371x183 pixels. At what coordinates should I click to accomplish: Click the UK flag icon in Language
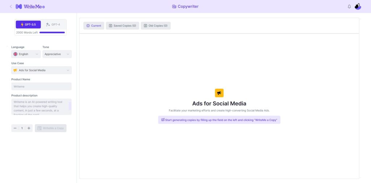[x=15, y=54]
